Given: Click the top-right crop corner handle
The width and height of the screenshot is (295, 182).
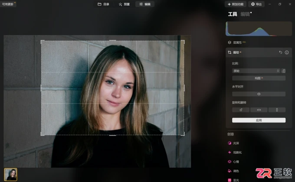Looking at the screenshot, I should click(183, 42).
